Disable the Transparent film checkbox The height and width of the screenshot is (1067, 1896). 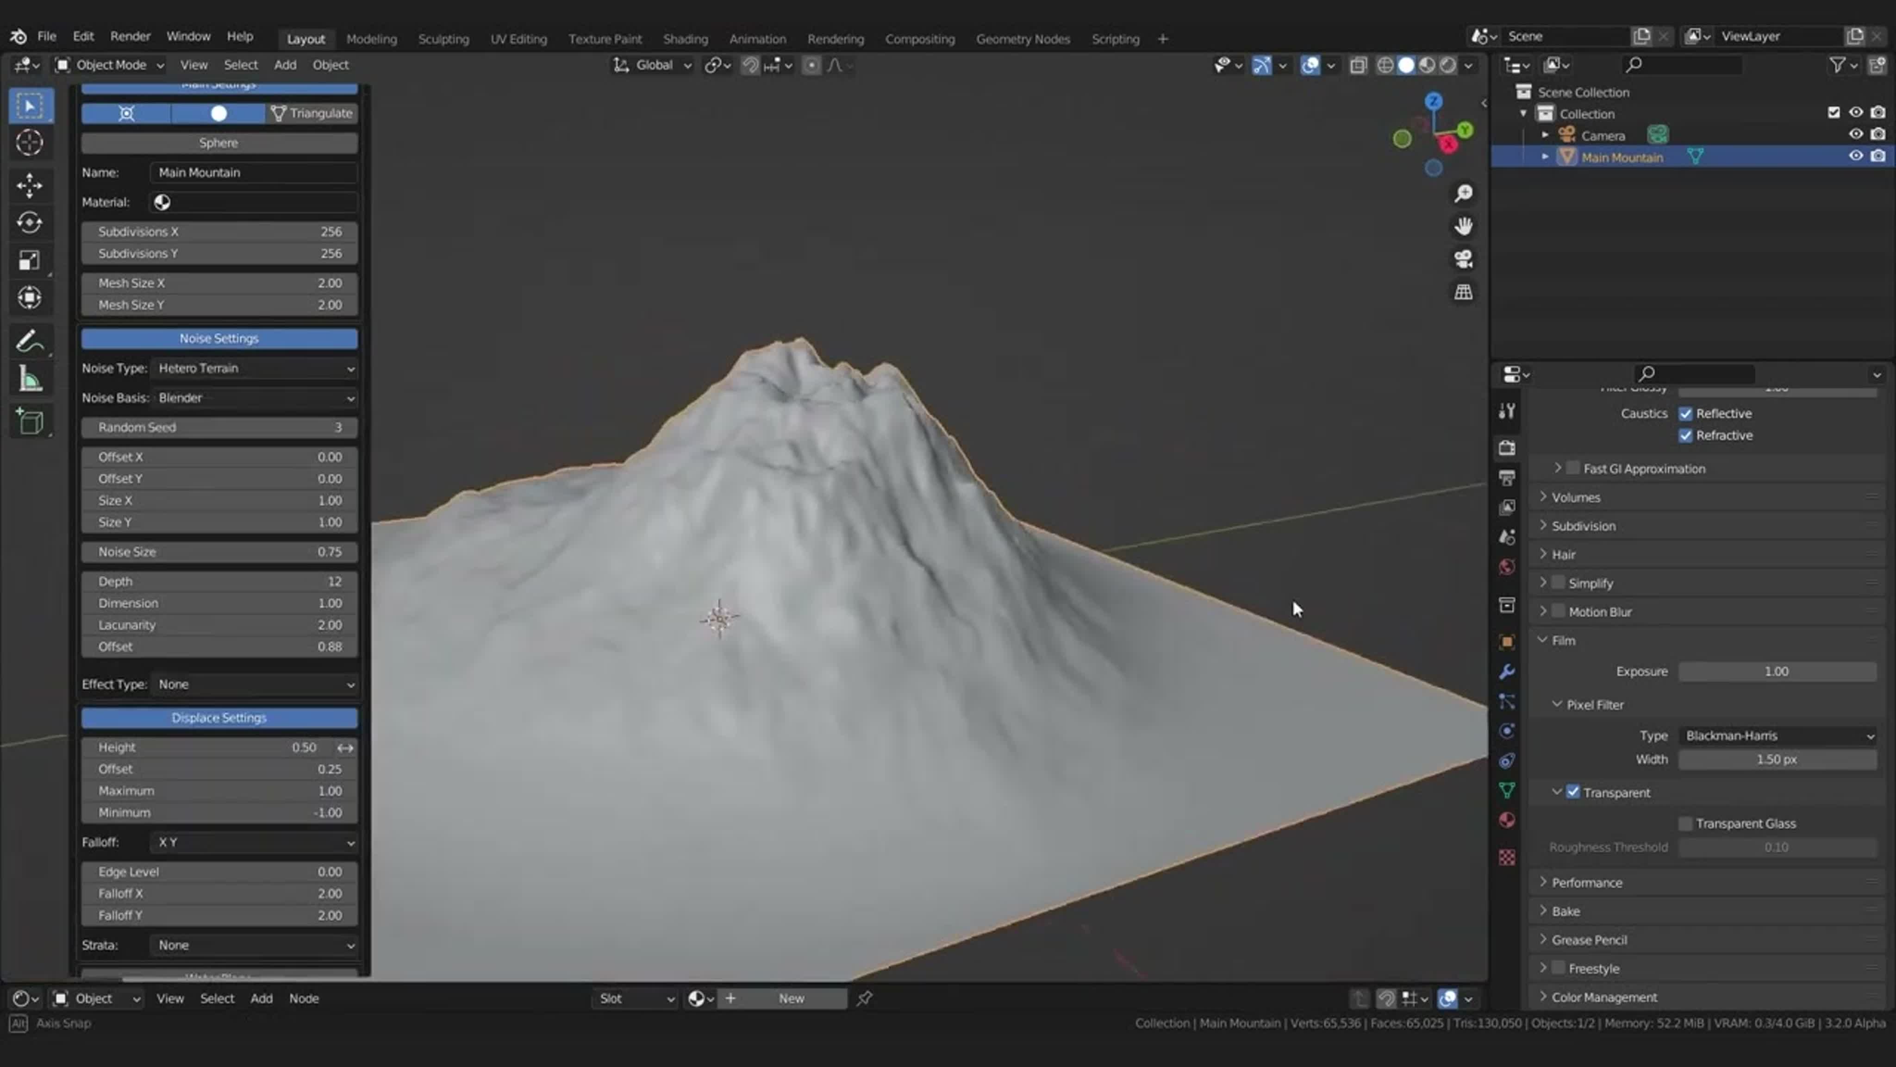1573,792
